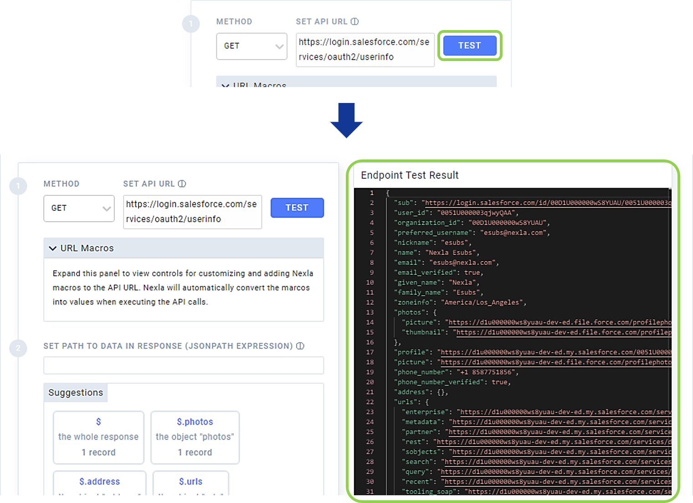Click the TEST button in the top panel
Image resolution: width=693 pixels, height=503 pixels.
click(x=470, y=46)
